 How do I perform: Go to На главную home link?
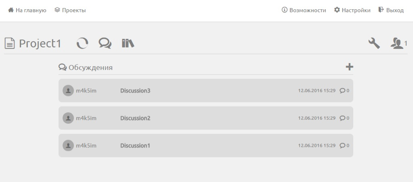[27, 10]
